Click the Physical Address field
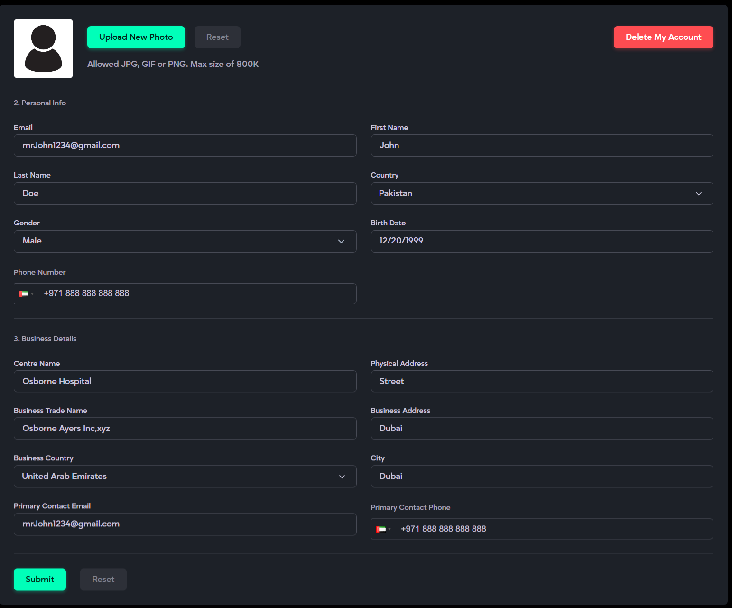The width and height of the screenshot is (732, 608). 541,382
